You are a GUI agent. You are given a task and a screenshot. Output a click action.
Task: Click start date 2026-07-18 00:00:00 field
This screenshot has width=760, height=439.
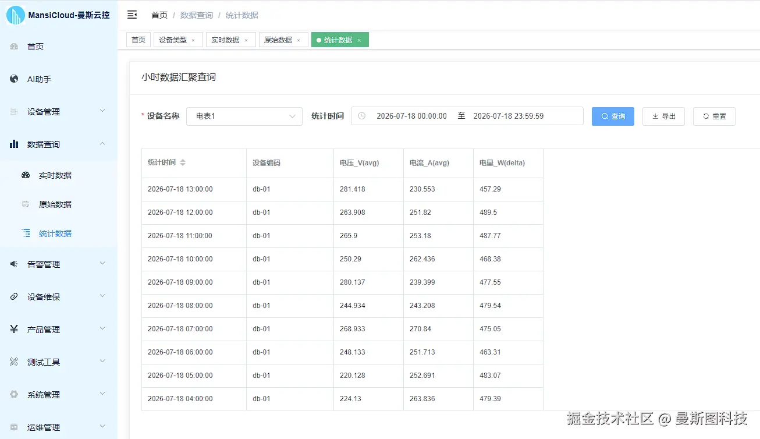point(411,116)
